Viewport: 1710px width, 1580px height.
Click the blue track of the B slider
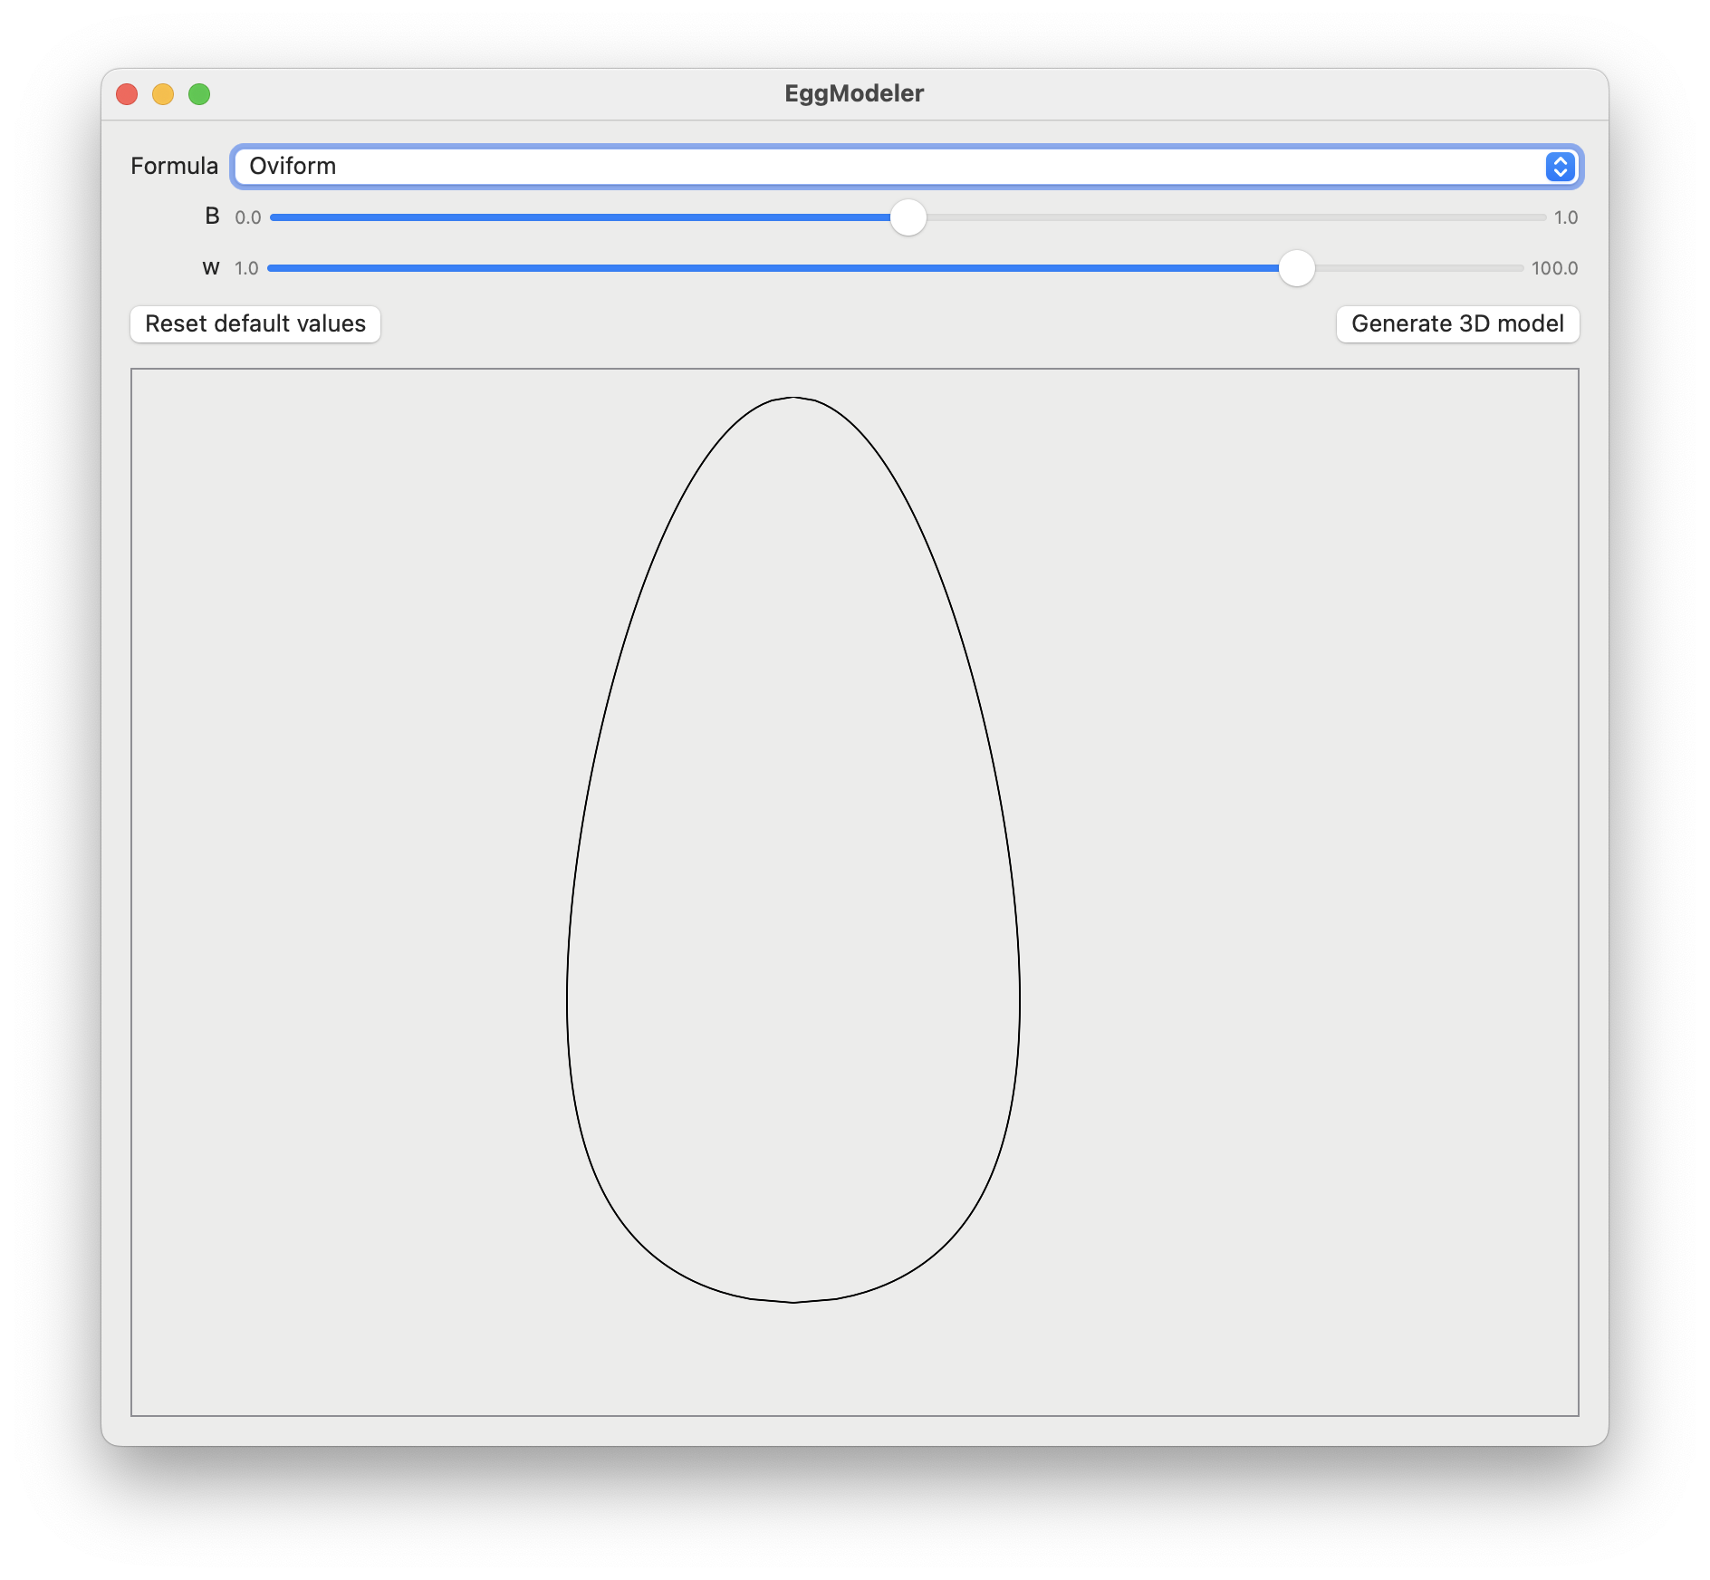tap(589, 217)
